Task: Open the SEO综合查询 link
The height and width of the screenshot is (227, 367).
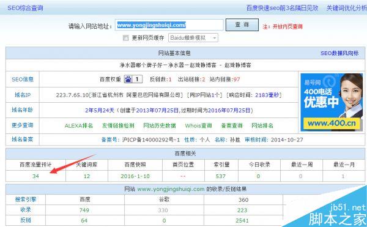Action: coord(25,8)
